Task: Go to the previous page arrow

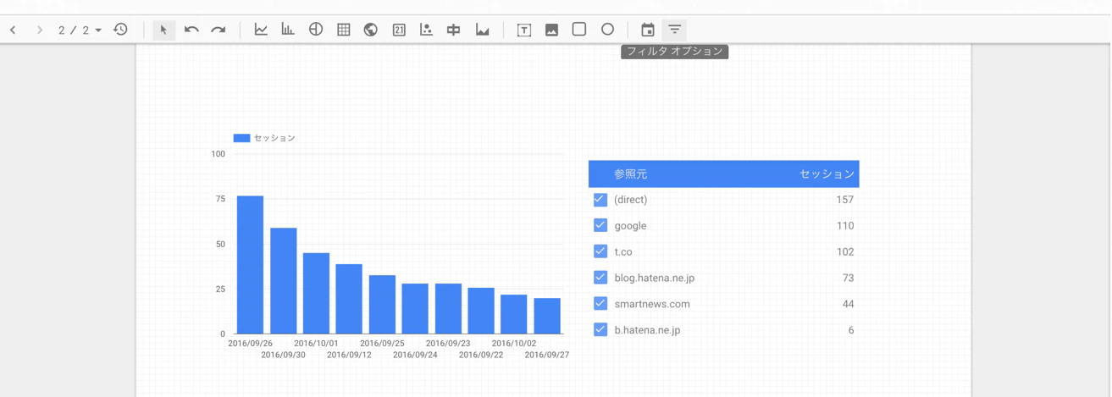Action: pyautogui.click(x=13, y=30)
